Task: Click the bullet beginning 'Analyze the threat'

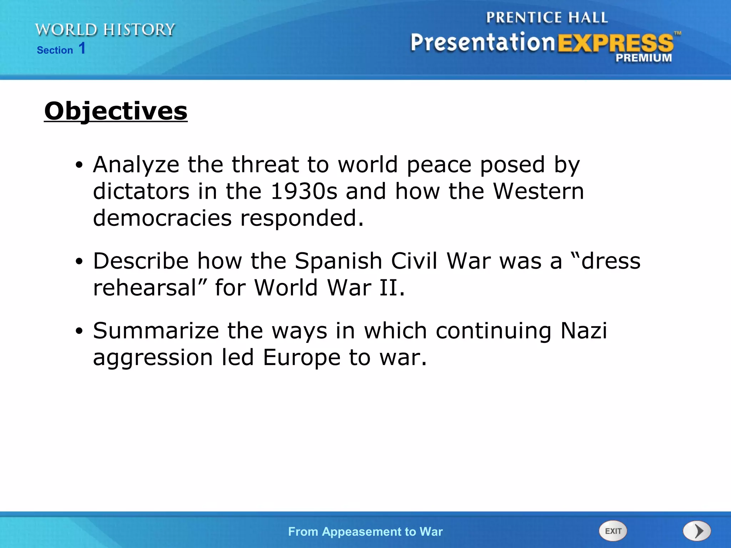Action: pyautogui.click(x=336, y=165)
